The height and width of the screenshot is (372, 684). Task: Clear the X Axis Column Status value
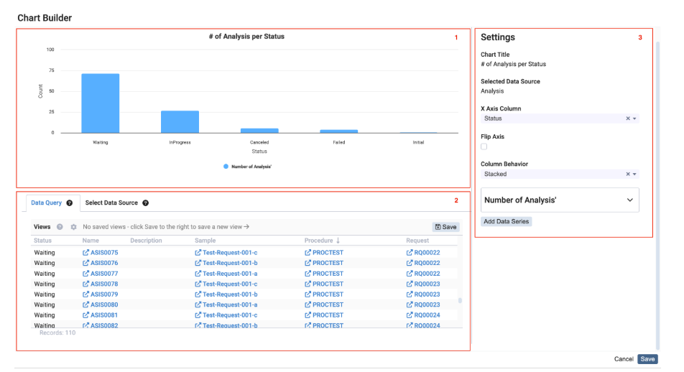628,118
